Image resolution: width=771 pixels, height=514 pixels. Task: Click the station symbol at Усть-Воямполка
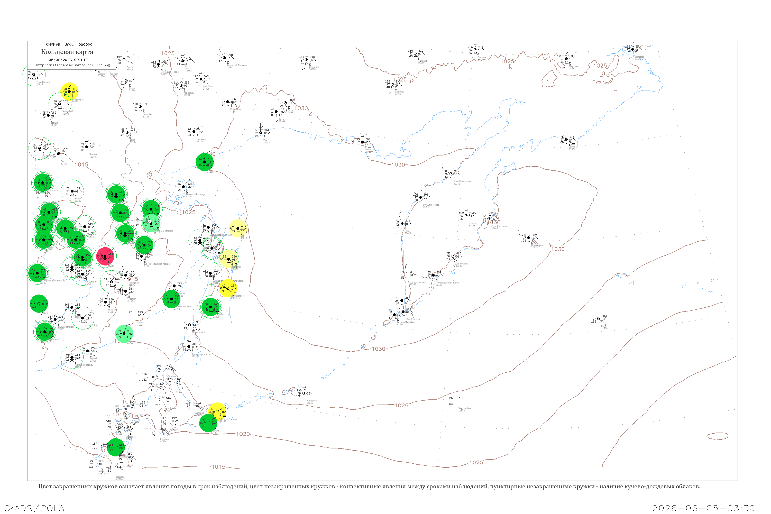(x=451, y=174)
